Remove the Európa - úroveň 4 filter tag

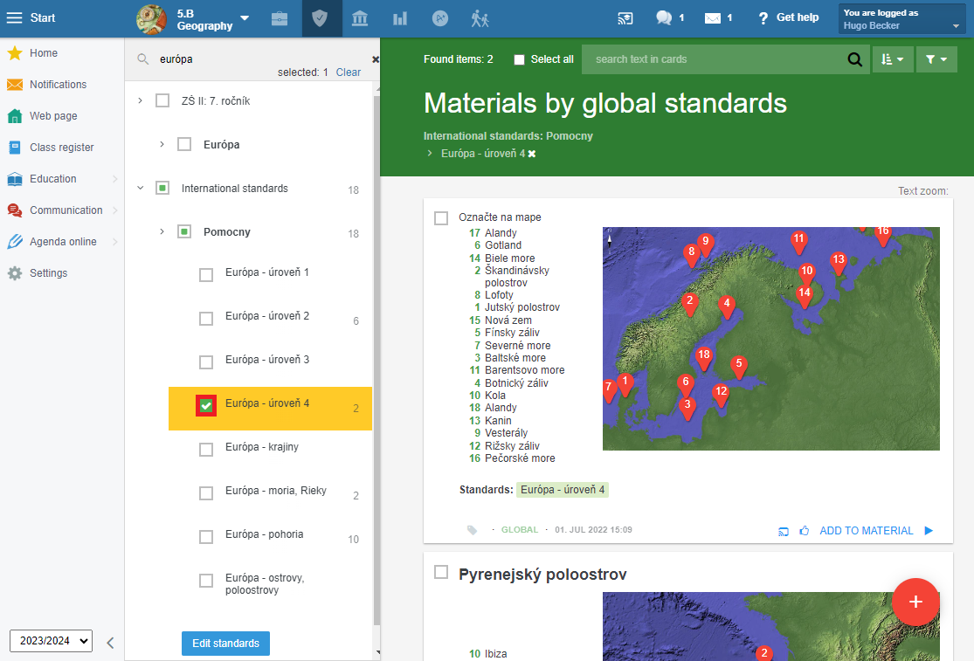(532, 154)
